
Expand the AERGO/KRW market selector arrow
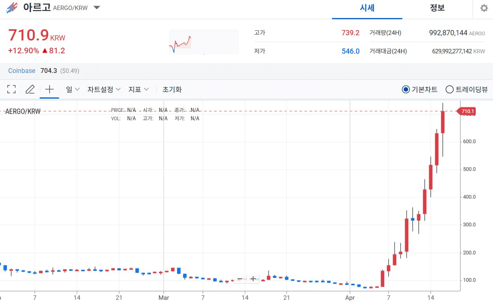97,8
